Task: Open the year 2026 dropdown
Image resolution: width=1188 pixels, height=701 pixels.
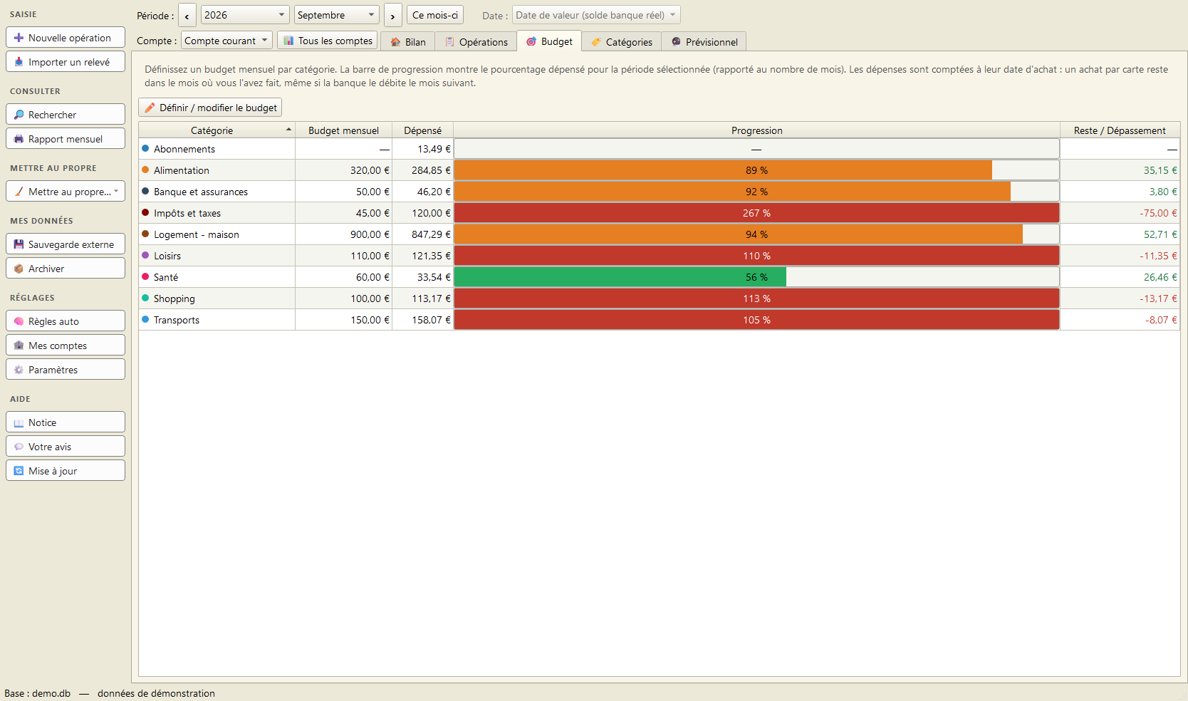Action: (245, 15)
